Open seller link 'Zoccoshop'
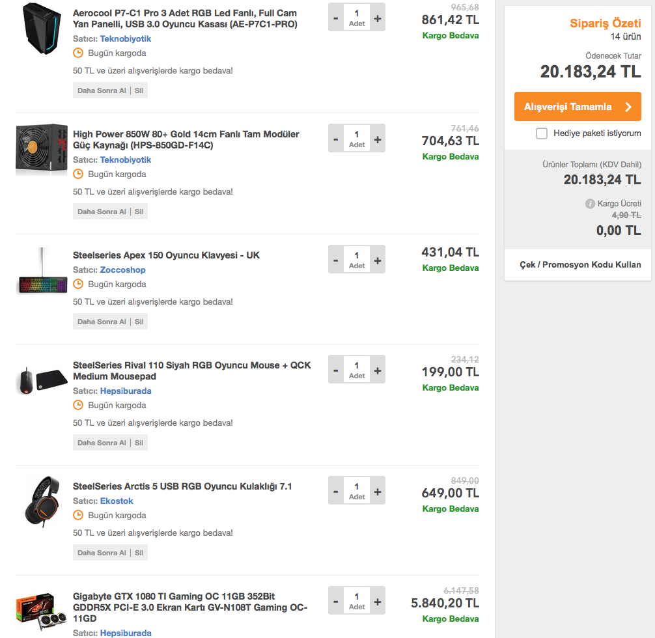This screenshot has width=655, height=638. click(122, 270)
